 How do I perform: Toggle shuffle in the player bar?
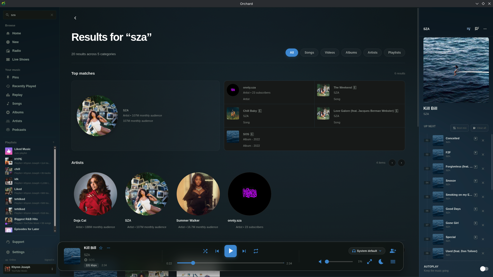(205, 251)
